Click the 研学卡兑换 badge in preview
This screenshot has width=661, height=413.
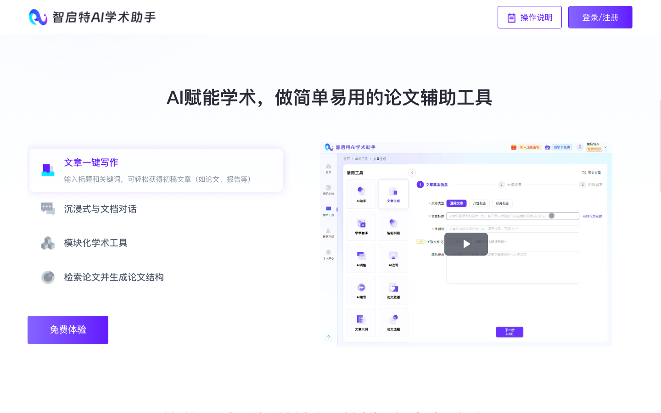pos(558,147)
